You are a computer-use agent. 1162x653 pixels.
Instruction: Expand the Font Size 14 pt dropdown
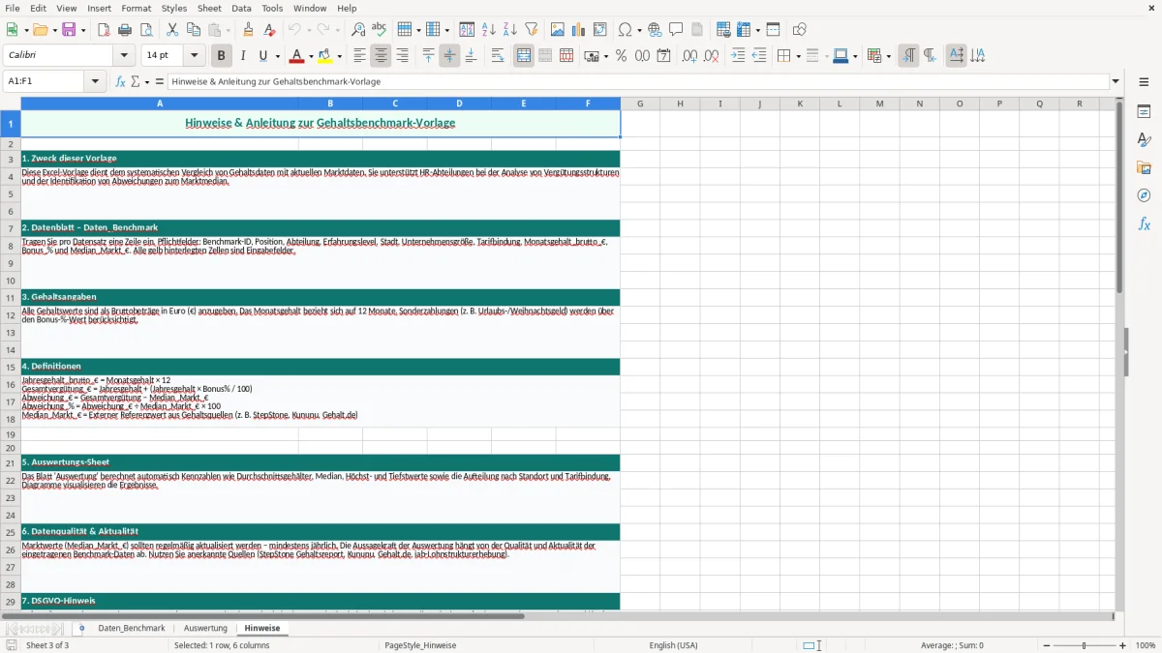coord(194,56)
